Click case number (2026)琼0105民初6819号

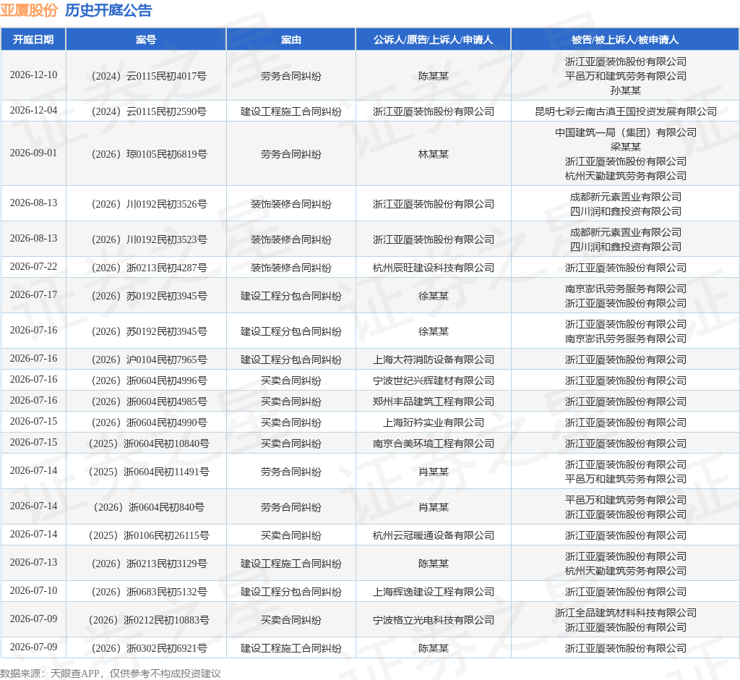[149, 154]
